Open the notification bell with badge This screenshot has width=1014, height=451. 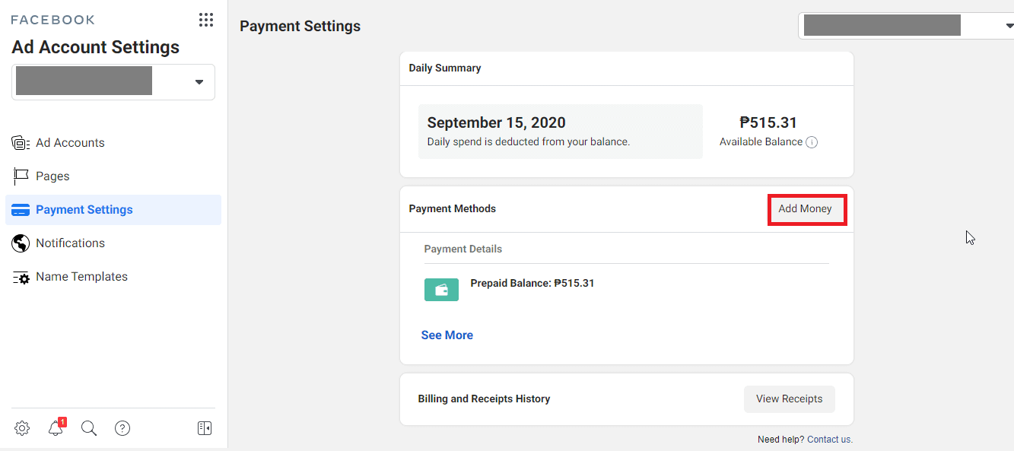point(55,428)
